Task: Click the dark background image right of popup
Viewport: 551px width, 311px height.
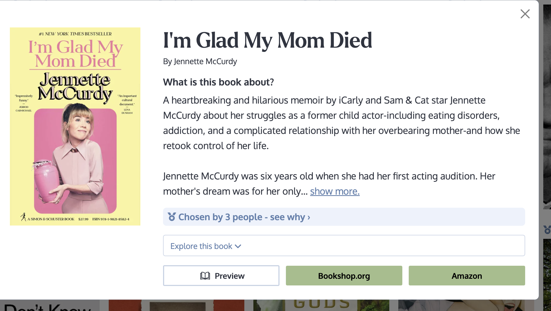Action: coord(547,107)
